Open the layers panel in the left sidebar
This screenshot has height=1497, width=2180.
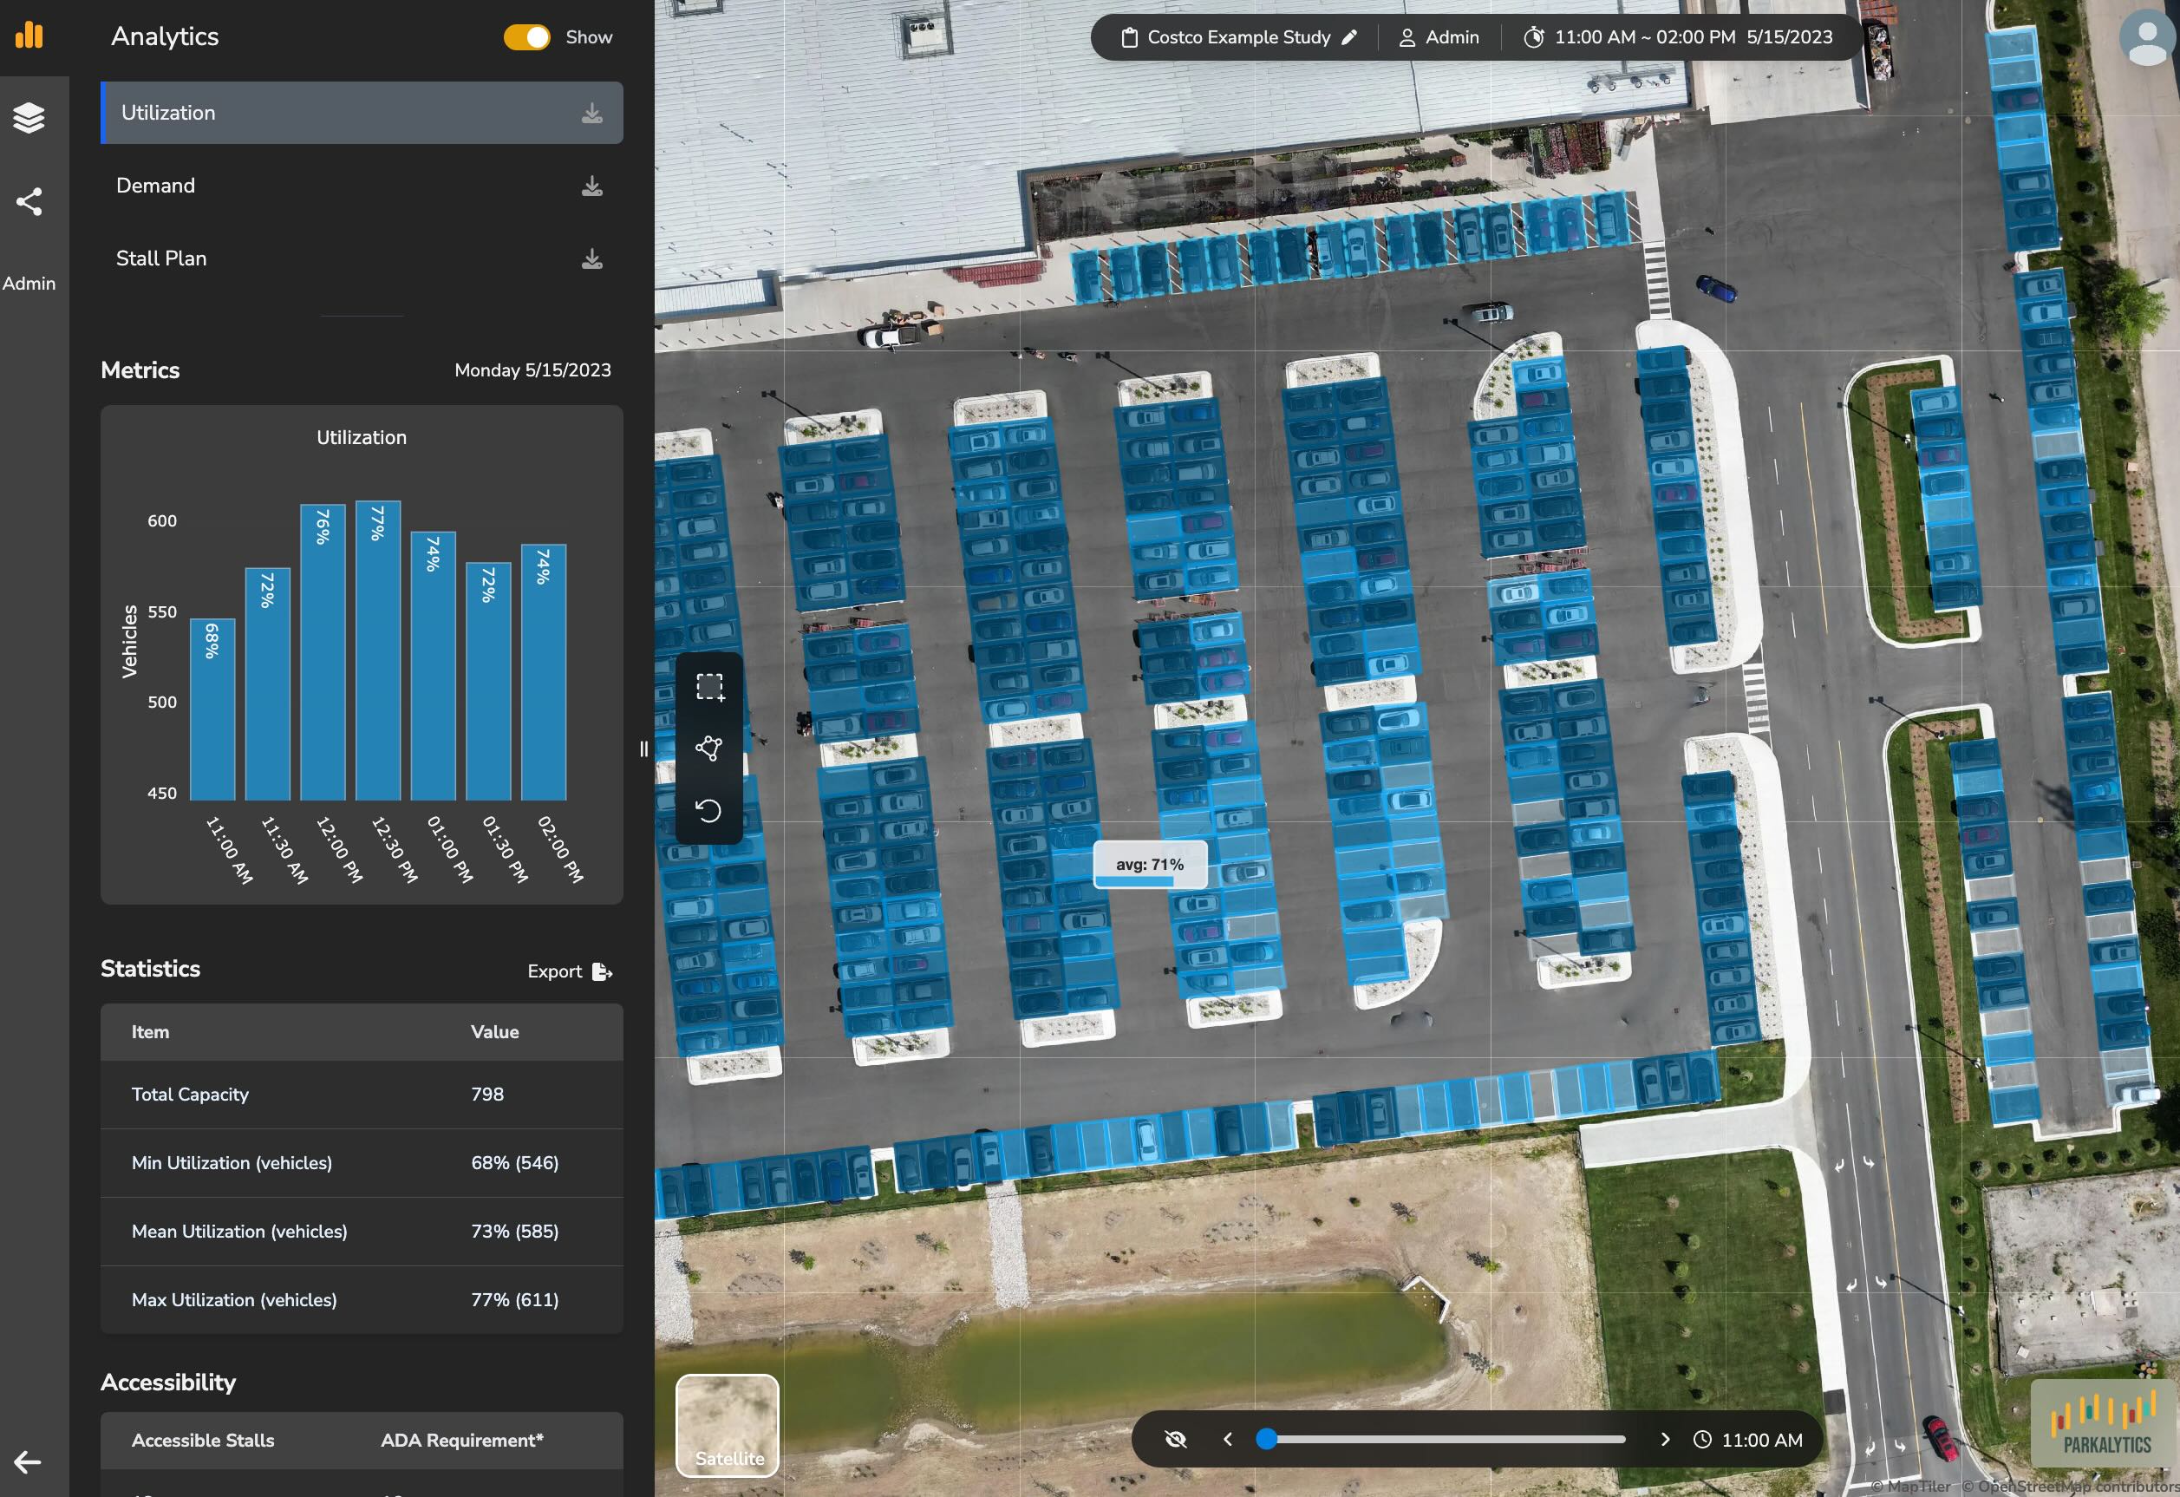(x=31, y=117)
